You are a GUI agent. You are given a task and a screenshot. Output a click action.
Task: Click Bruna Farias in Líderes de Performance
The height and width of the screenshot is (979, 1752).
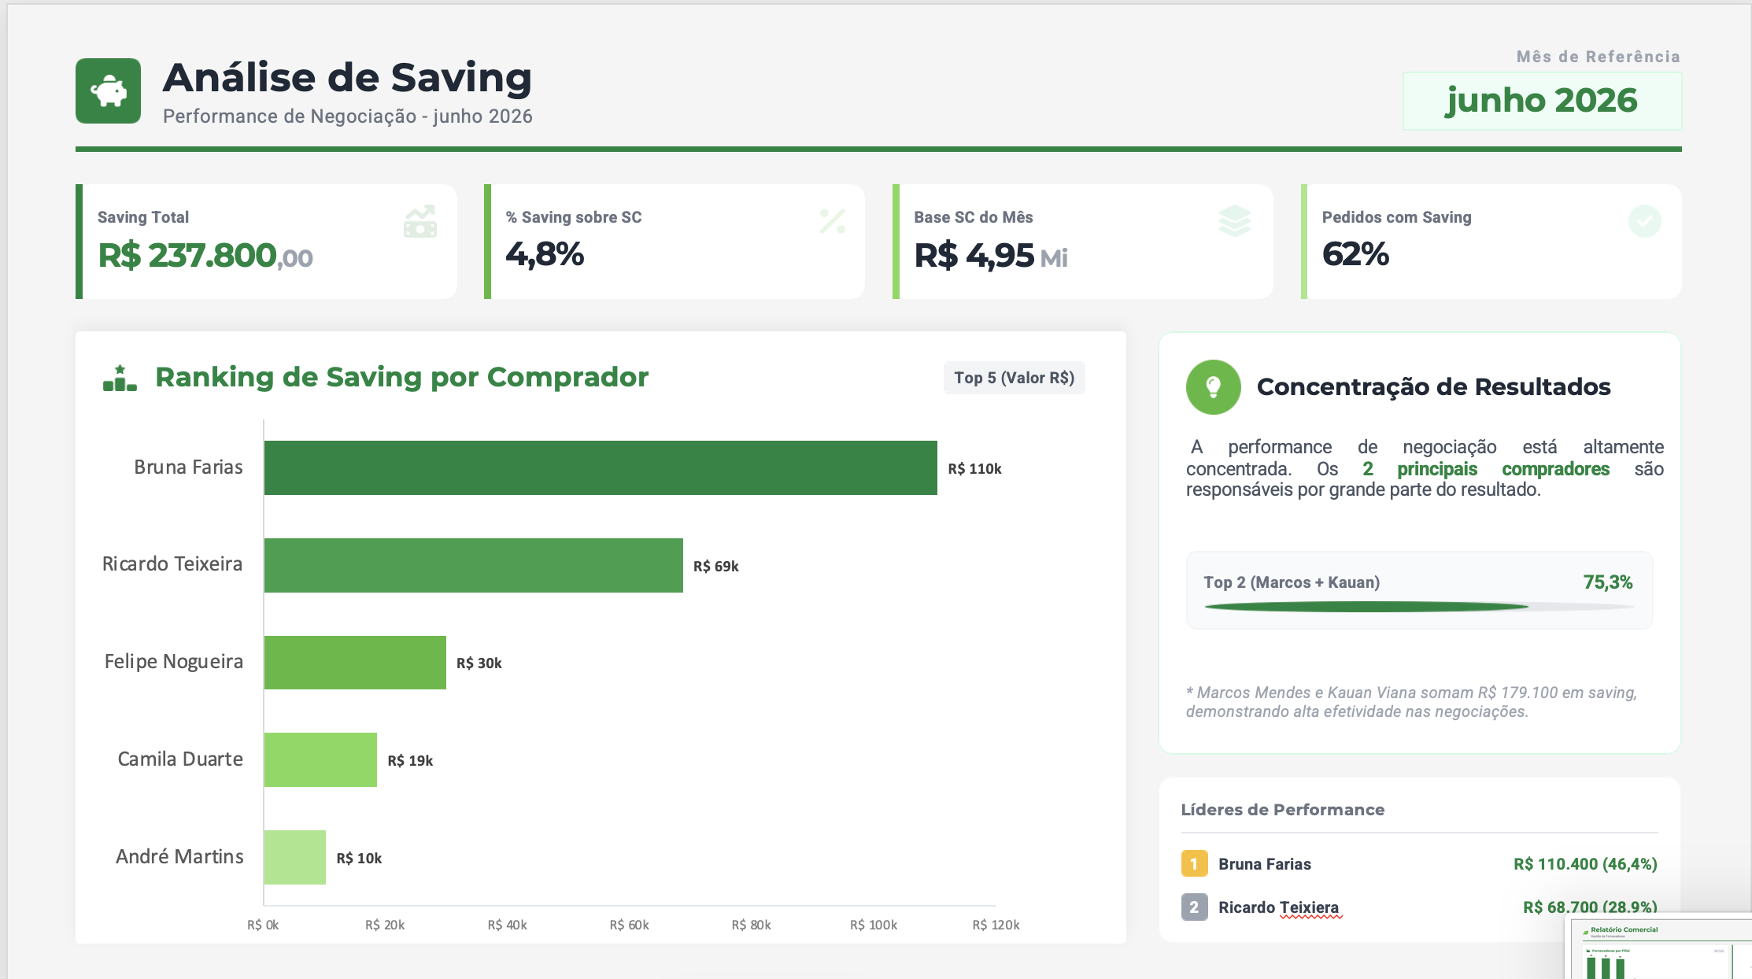(x=1265, y=864)
